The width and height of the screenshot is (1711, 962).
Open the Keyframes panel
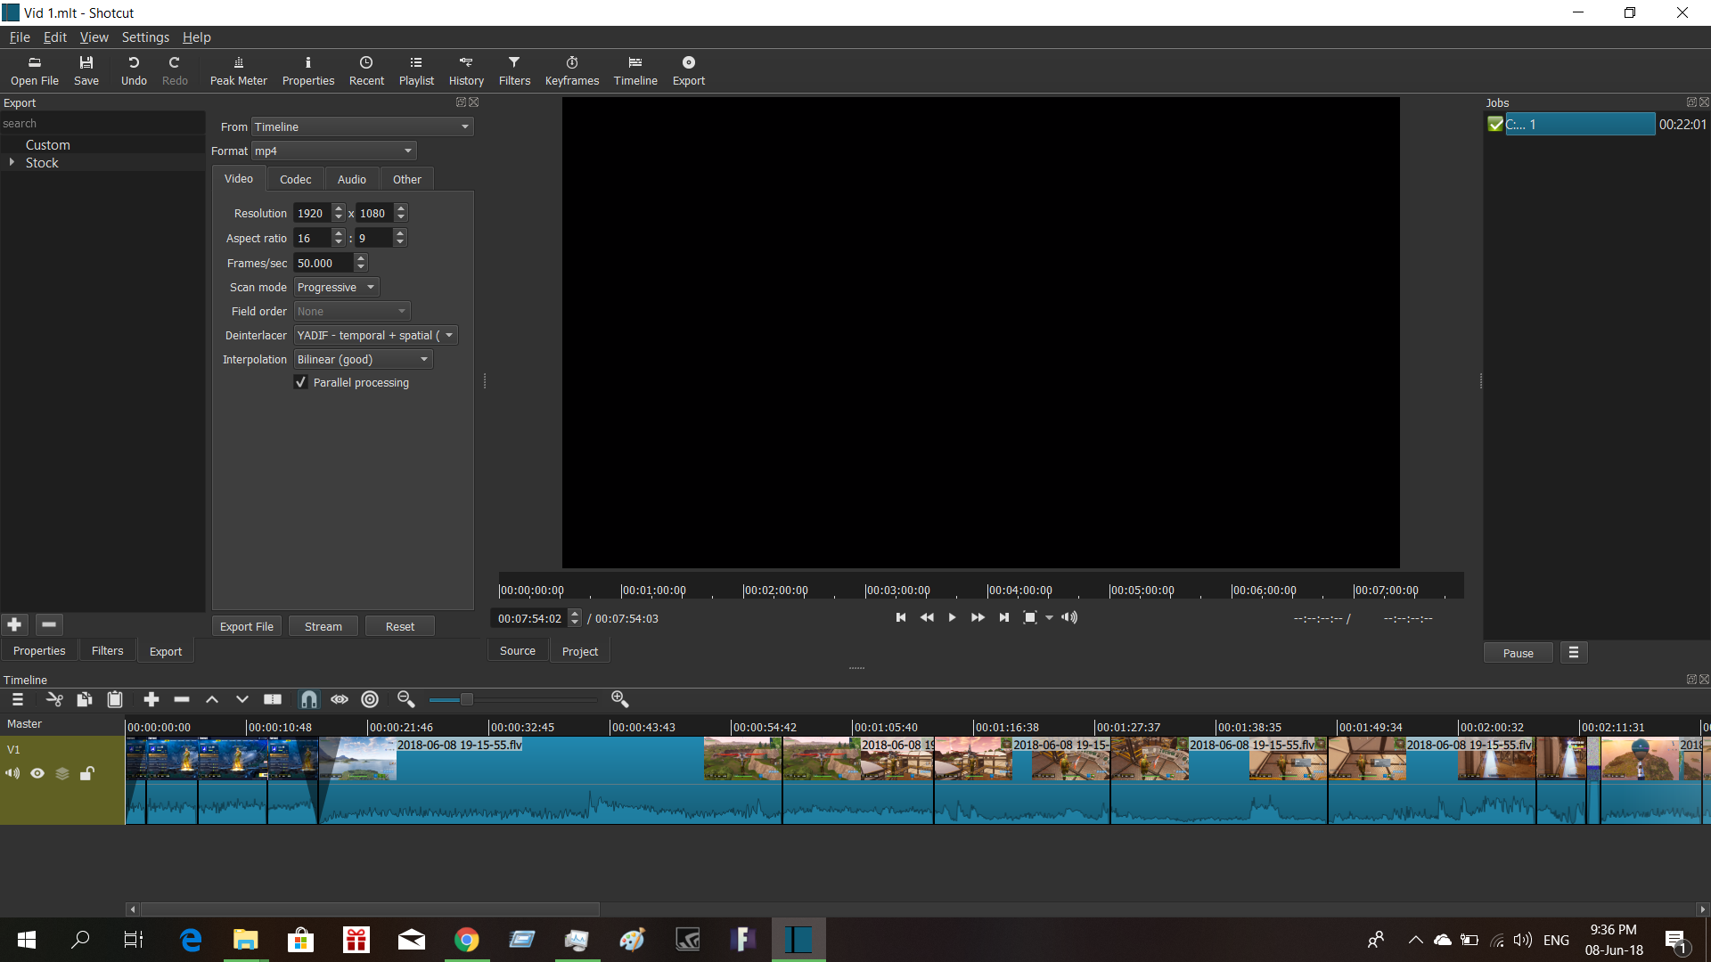coord(571,70)
